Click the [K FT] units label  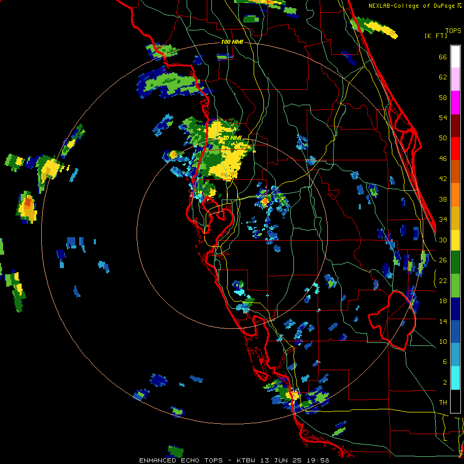(x=436, y=36)
